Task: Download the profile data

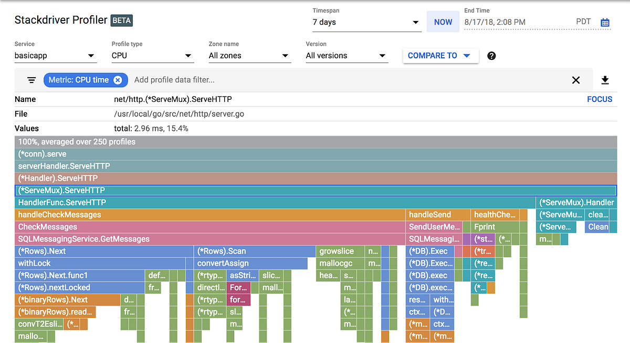Action: [x=605, y=80]
